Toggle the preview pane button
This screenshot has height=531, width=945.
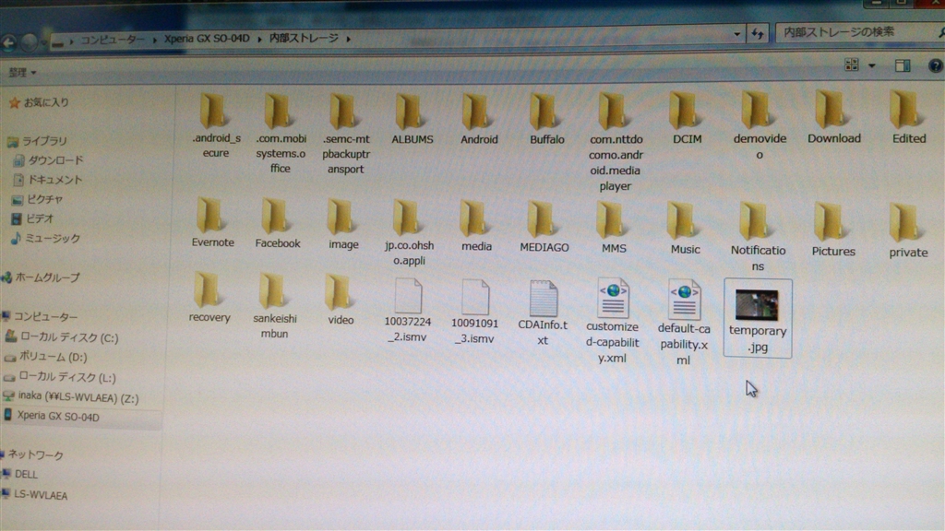tap(902, 65)
